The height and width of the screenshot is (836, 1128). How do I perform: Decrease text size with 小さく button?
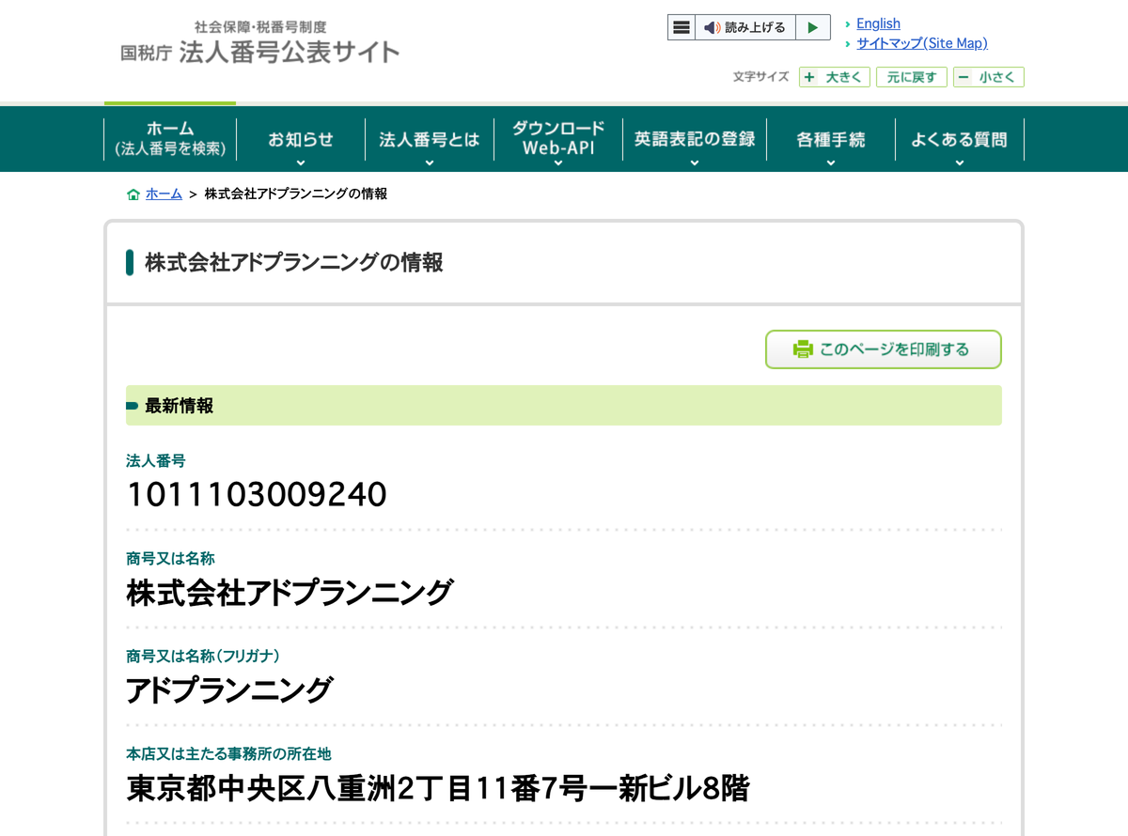coord(989,77)
